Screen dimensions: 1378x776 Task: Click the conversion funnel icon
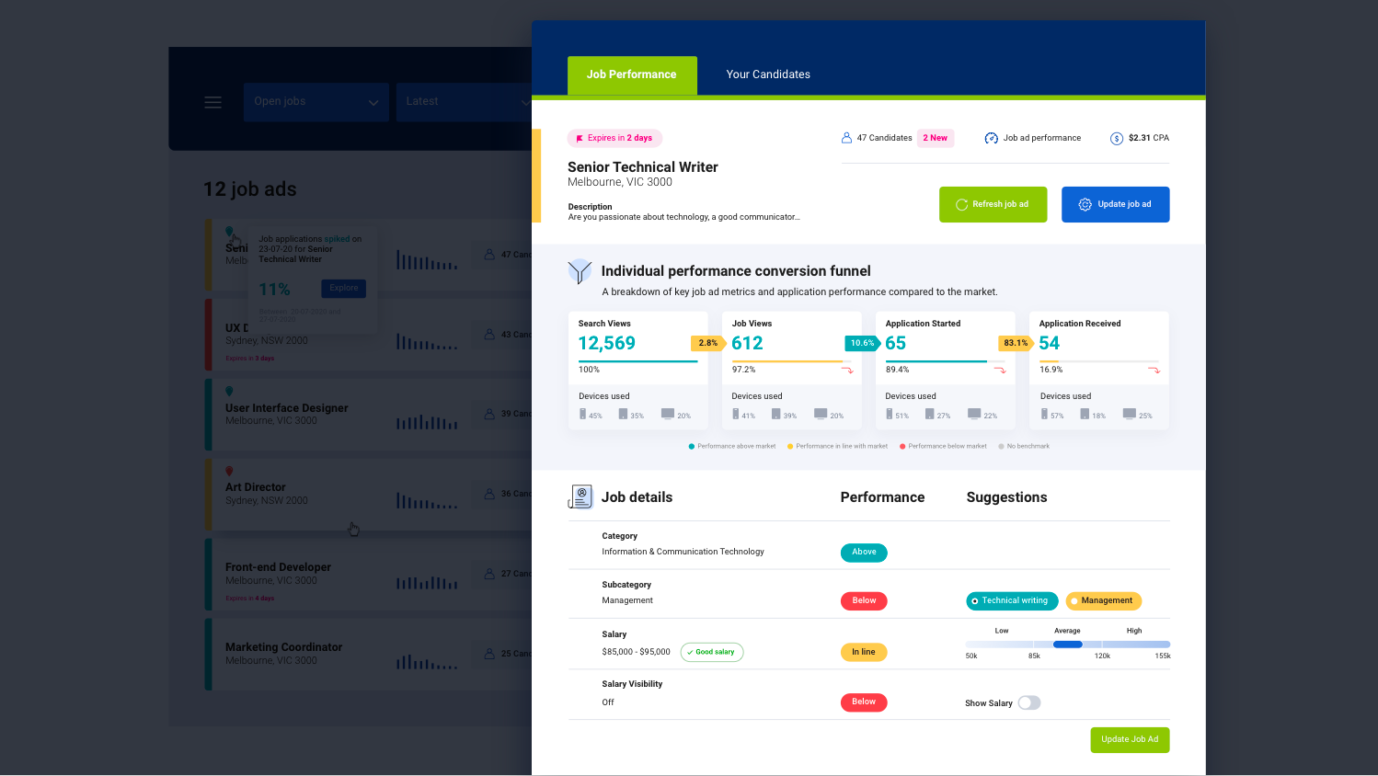(x=580, y=271)
